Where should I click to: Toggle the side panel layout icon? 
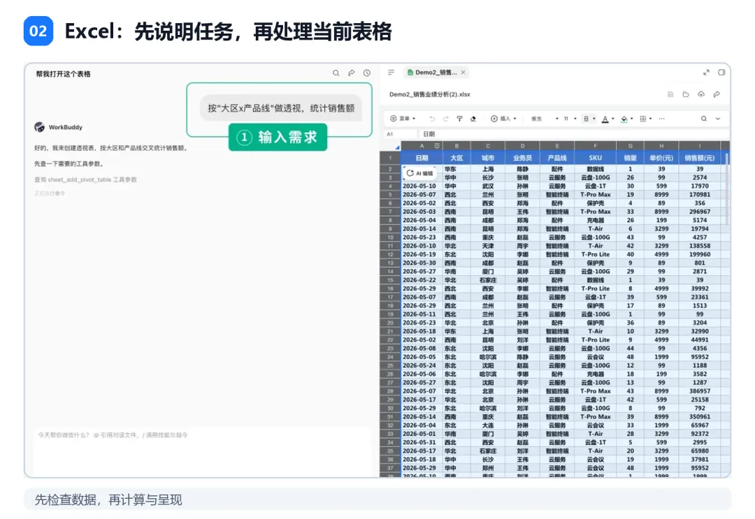point(721,72)
